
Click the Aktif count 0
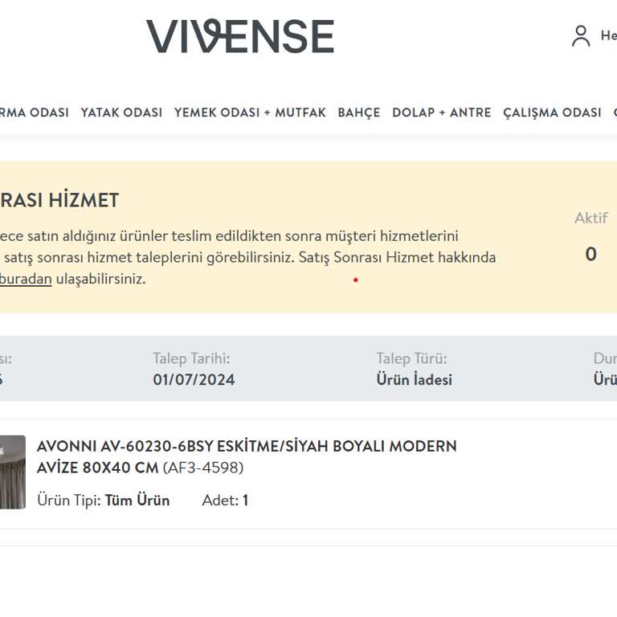[x=590, y=254]
